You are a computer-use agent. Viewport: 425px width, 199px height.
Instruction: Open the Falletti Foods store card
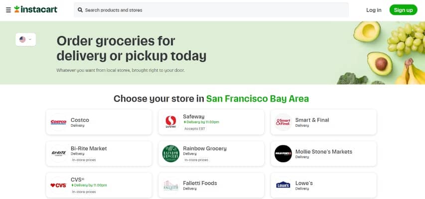(x=211, y=185)
